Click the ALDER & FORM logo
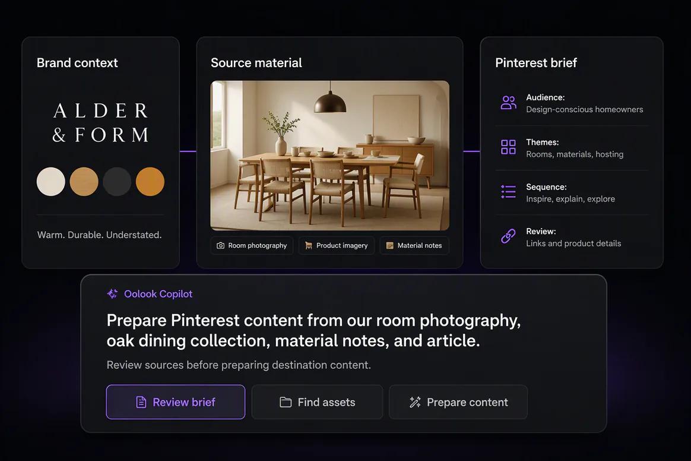The image size is (691, 461). (100, 122)
